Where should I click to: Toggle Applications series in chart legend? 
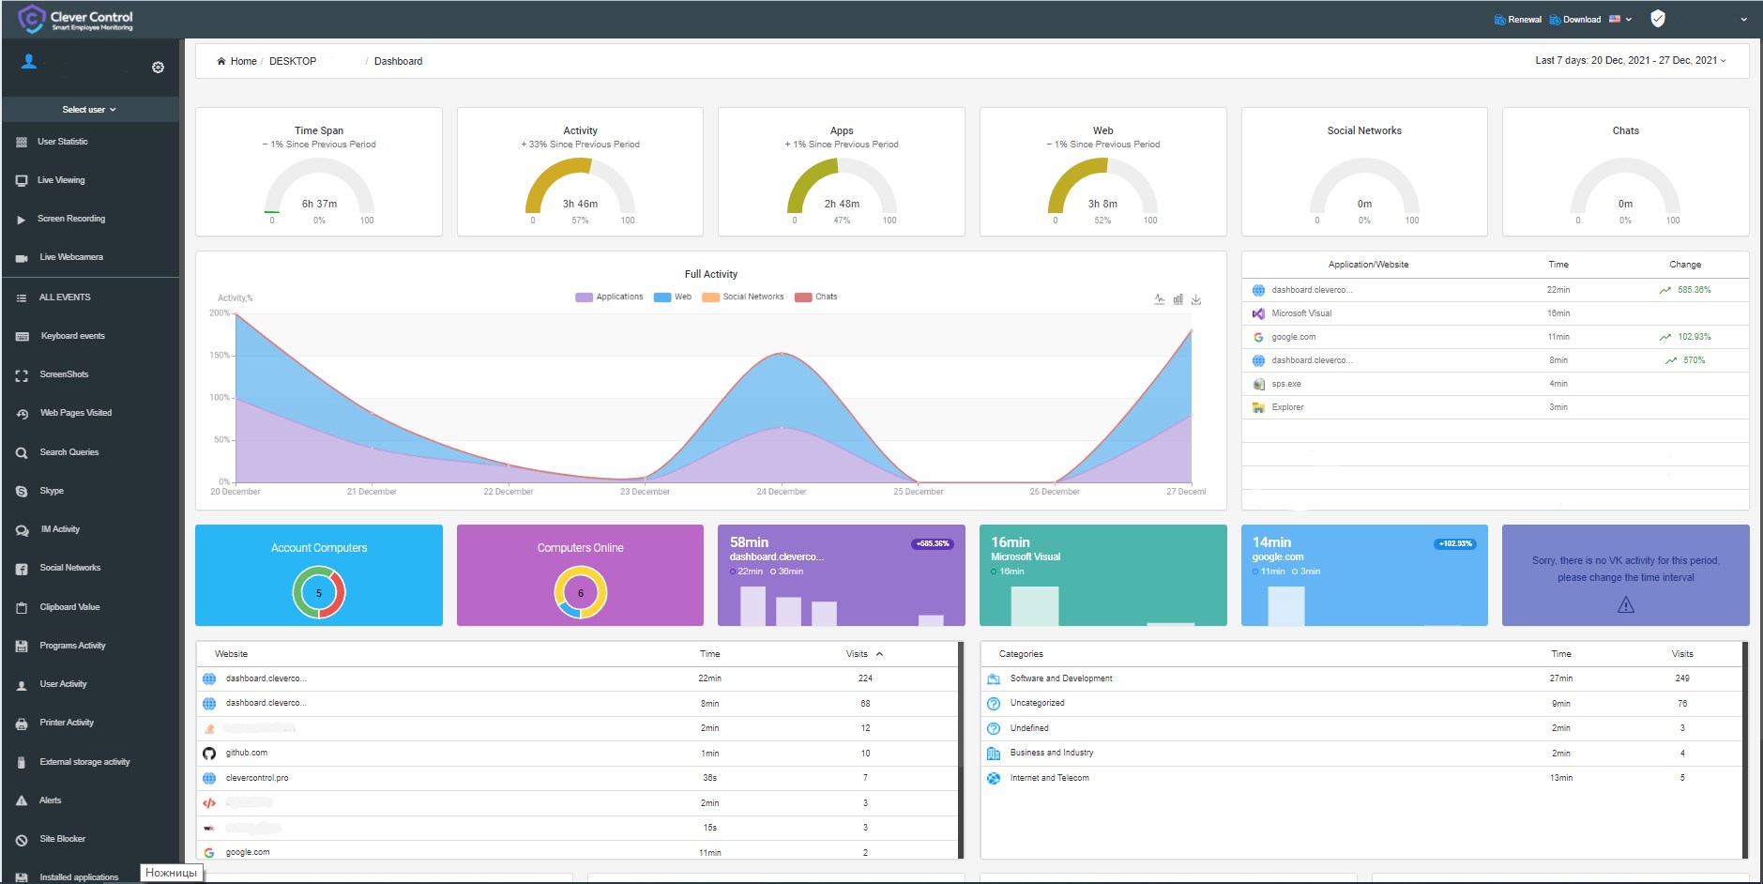click(609, 297)
